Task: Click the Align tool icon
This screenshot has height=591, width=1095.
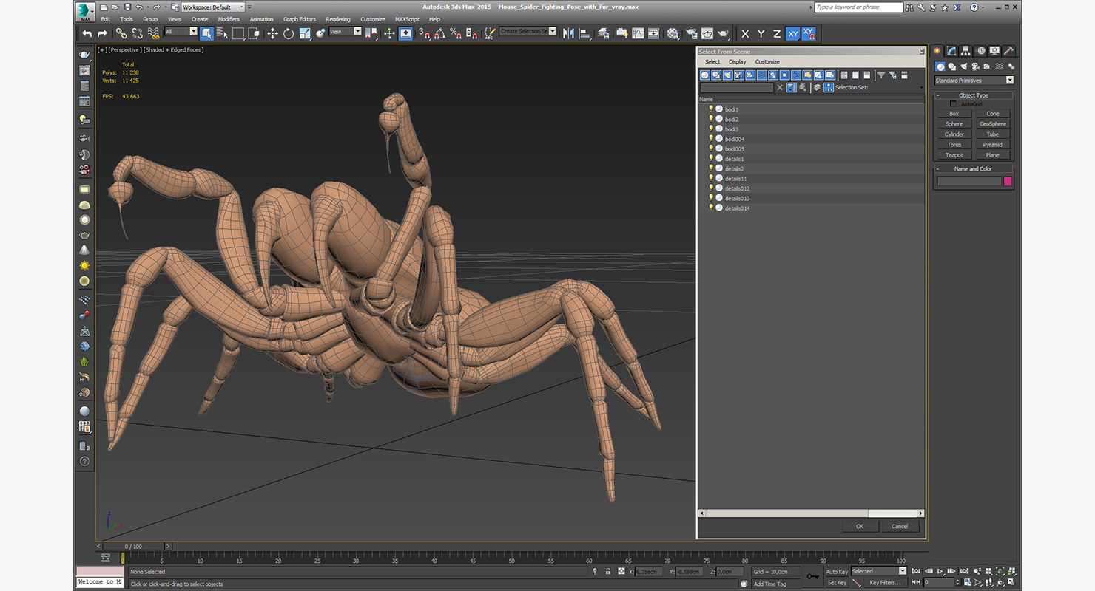Action: pyautogui.click(x=585, y=33)
